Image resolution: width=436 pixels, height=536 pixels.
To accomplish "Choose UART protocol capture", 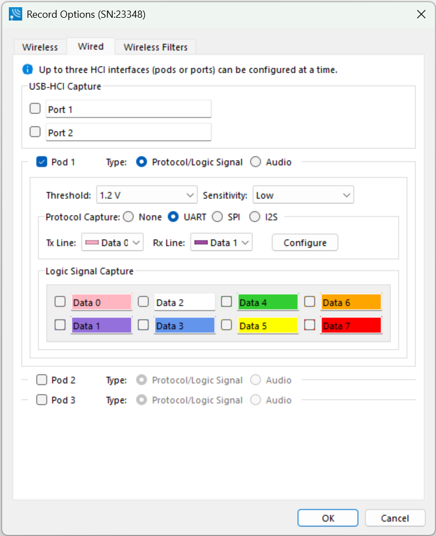I will coord(173,217).
